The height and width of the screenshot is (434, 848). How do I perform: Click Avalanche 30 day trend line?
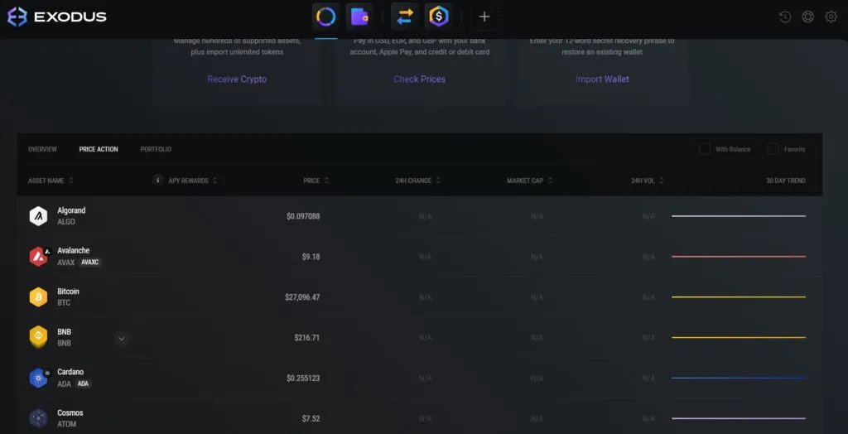tap(738, 257)
